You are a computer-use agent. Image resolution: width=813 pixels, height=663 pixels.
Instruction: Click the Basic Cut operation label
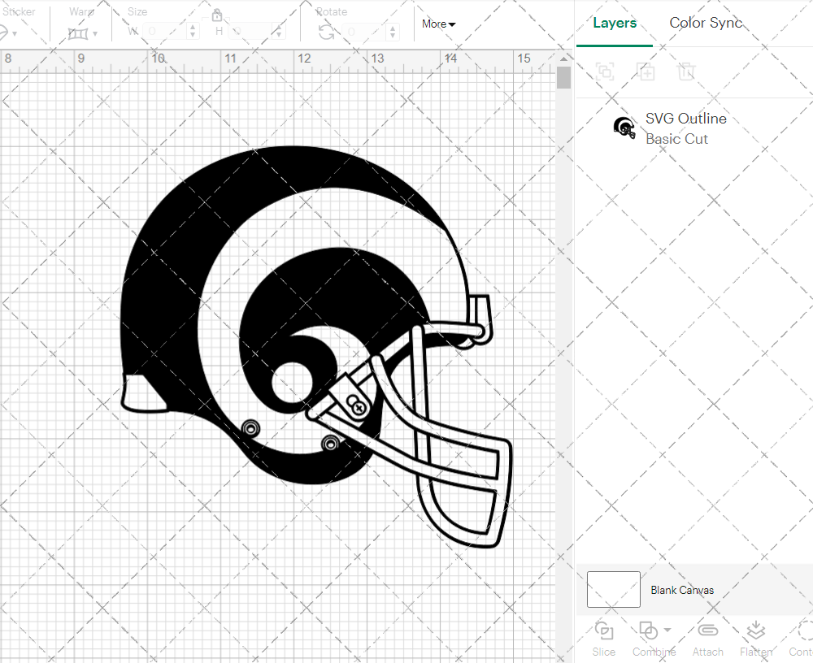pyautogui.click(x=676, y=139)
